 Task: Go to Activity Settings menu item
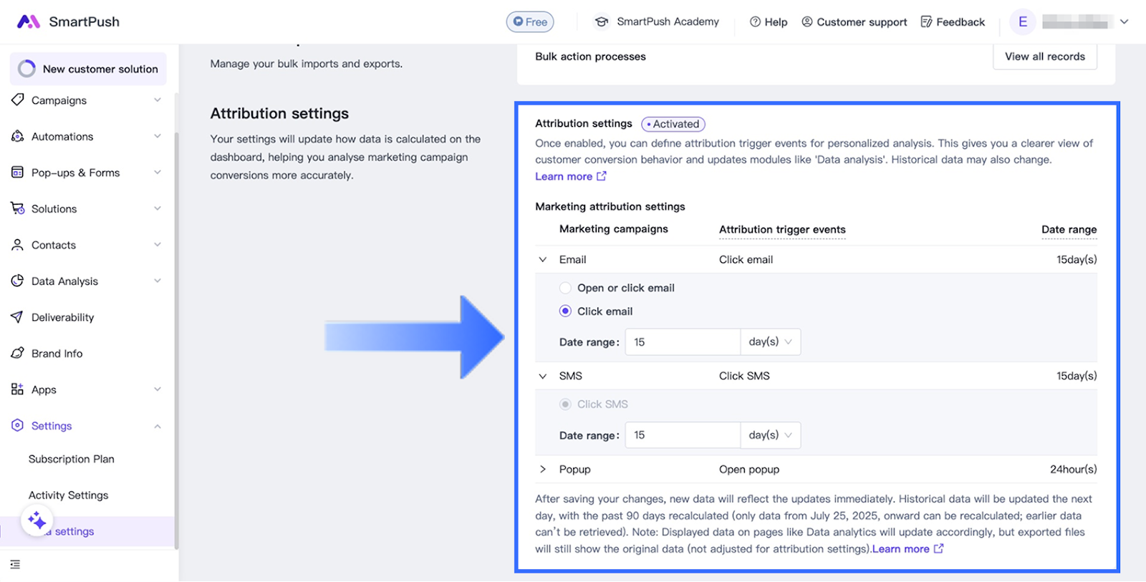pos(69,495)
